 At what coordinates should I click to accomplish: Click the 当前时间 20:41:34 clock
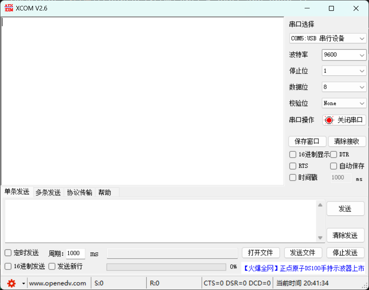click(x=303, y=283)
